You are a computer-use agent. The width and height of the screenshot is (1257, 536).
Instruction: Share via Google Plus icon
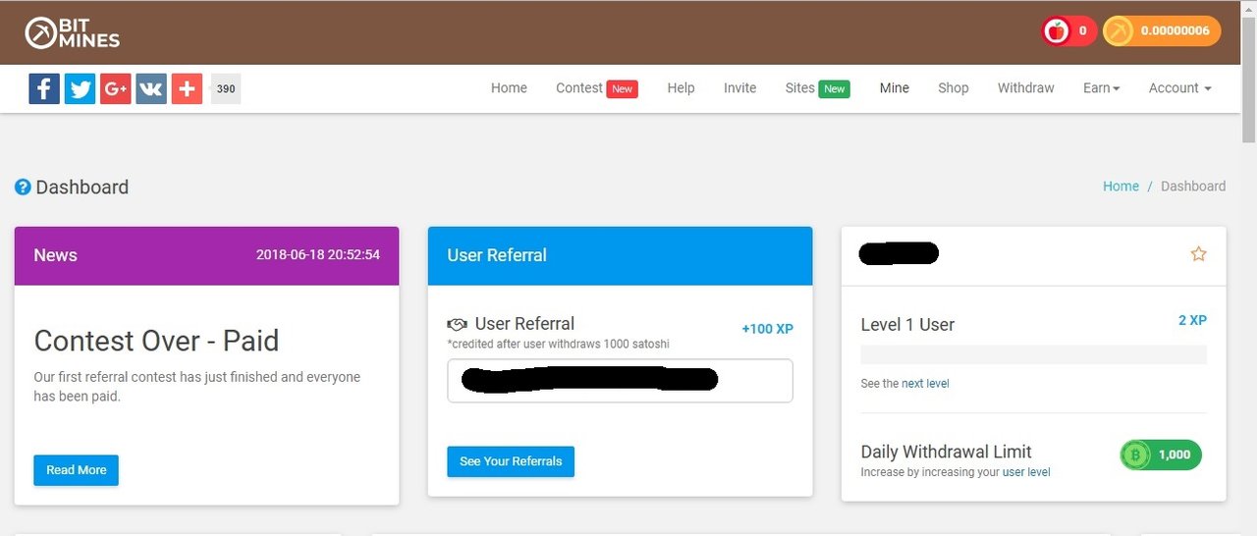pyautogui.click(x=115, y=88)
